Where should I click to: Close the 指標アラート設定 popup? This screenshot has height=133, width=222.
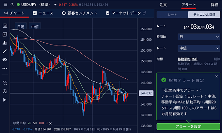pyautogui.click(x=216, y=76)
